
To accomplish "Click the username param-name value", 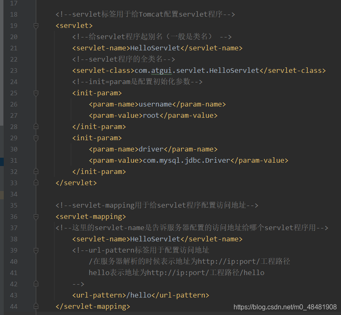I will click(155, 104).
